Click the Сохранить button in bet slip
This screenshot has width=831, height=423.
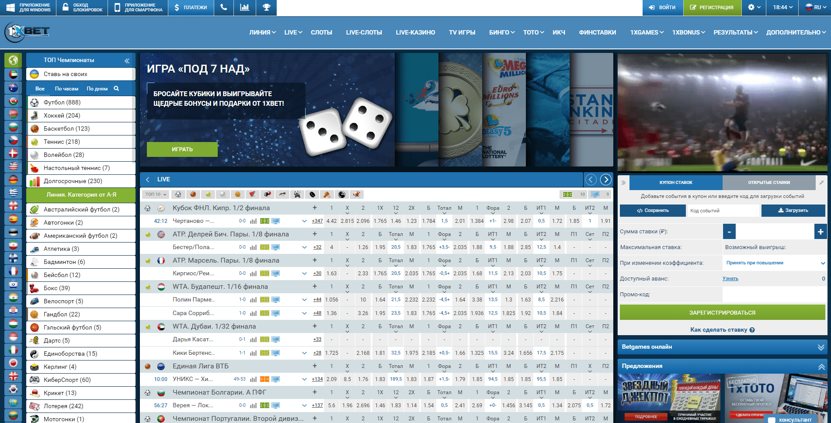(x=653, y=211)
